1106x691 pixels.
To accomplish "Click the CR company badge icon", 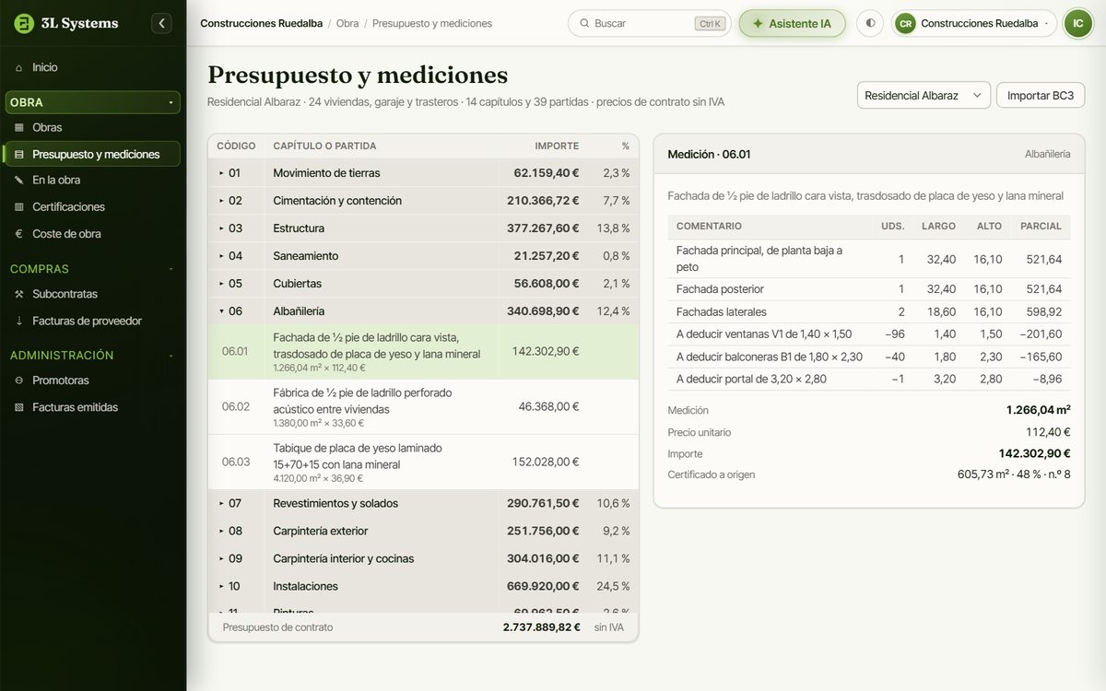I will (905, 23).
